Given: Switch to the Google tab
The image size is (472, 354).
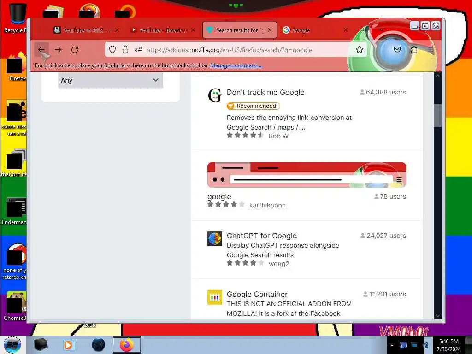Looking at the screenshot, I should (x=315, y=30).
